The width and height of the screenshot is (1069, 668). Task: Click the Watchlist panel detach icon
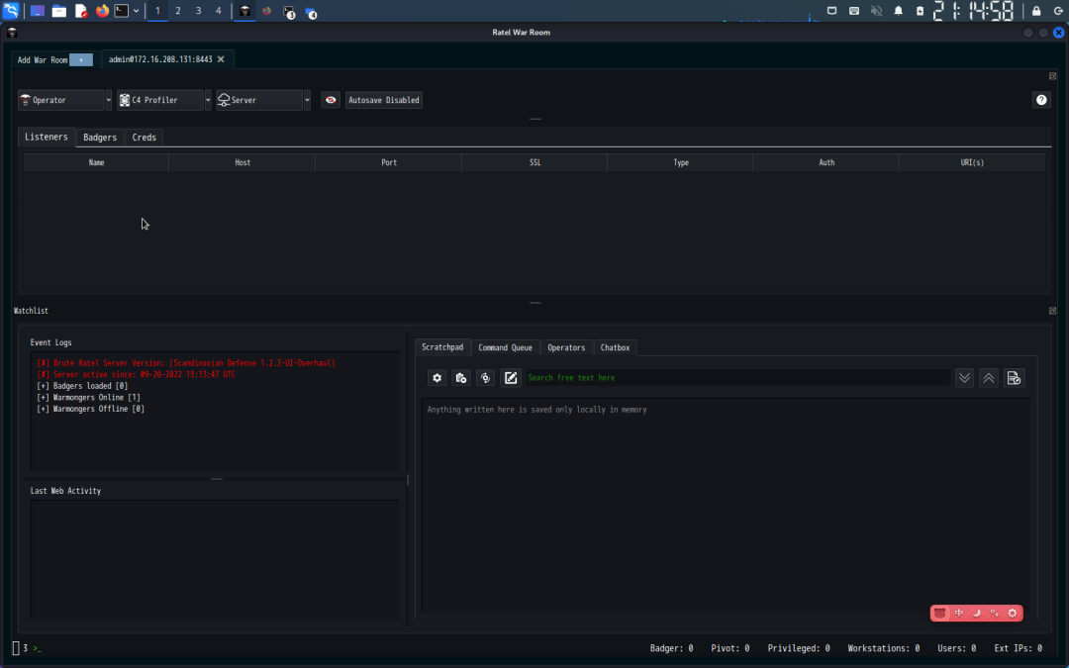point(1052,311)
